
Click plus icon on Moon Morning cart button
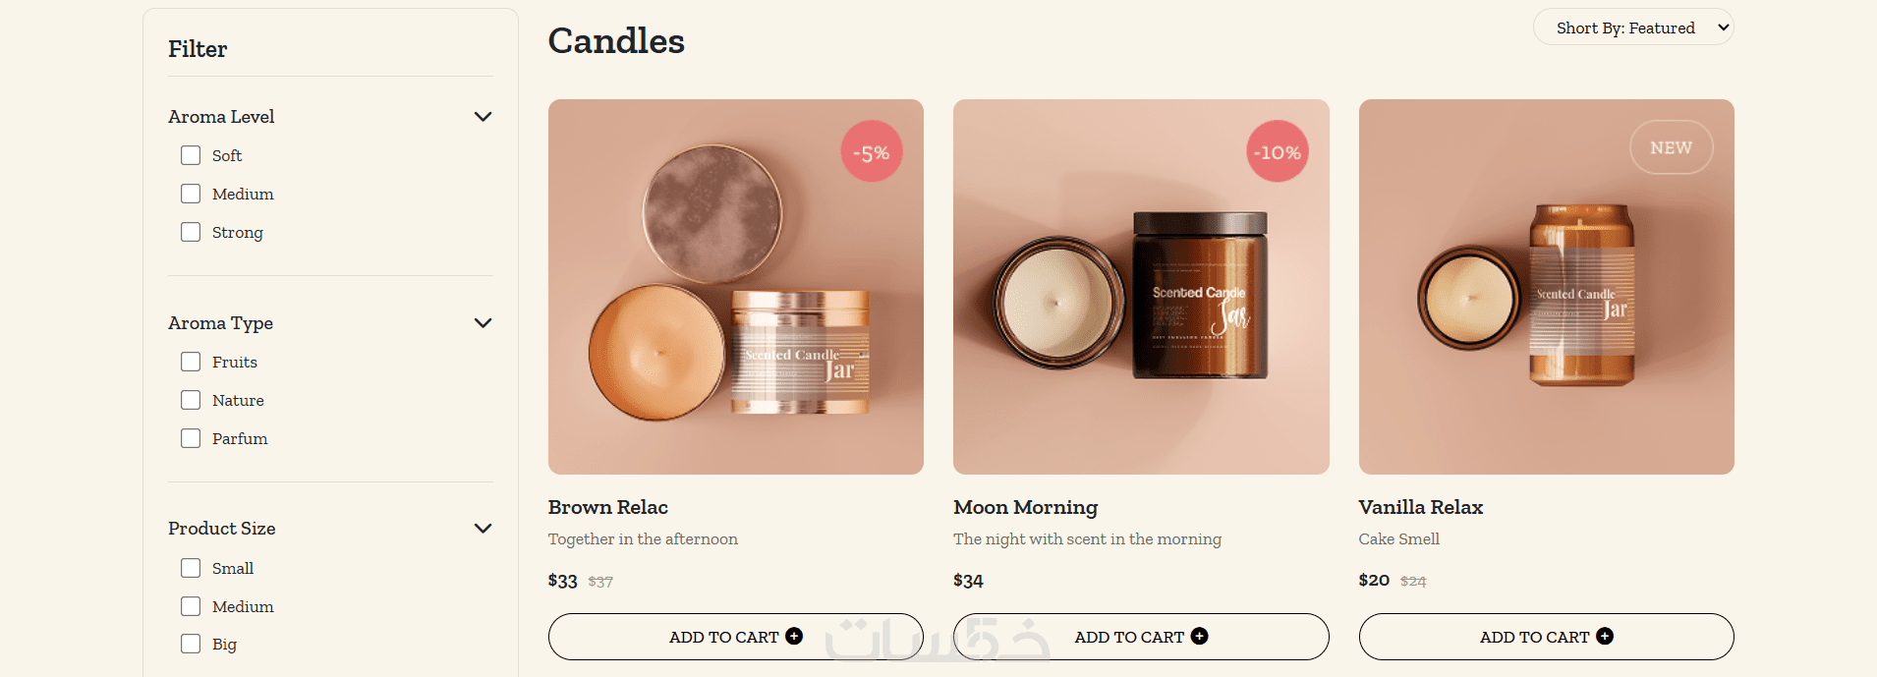point(1199,636)
